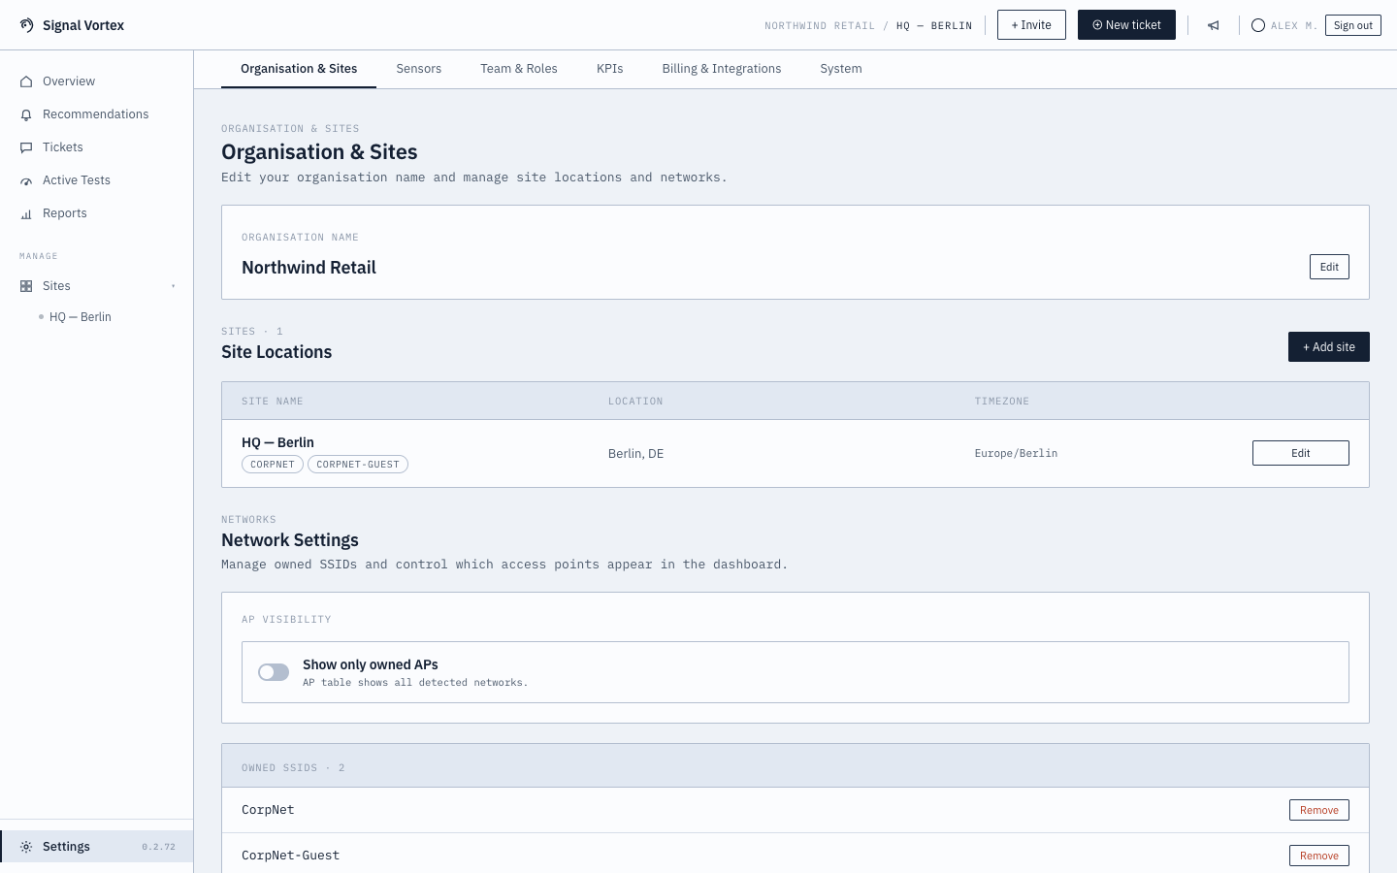The width and height of the screenshot is (1397, 873).
Task: Click the Reports bar chart icon
Action: point(26,213)
